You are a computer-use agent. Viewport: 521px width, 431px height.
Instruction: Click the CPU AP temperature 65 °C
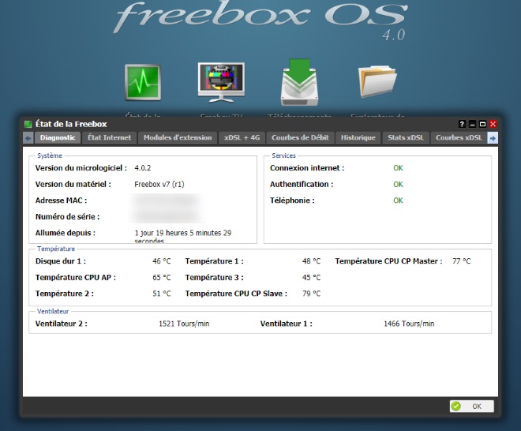click(x=162, y=278)
